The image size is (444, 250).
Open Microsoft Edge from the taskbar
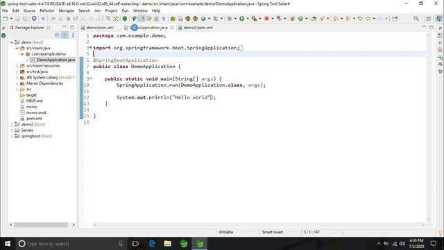click(152, 244)
